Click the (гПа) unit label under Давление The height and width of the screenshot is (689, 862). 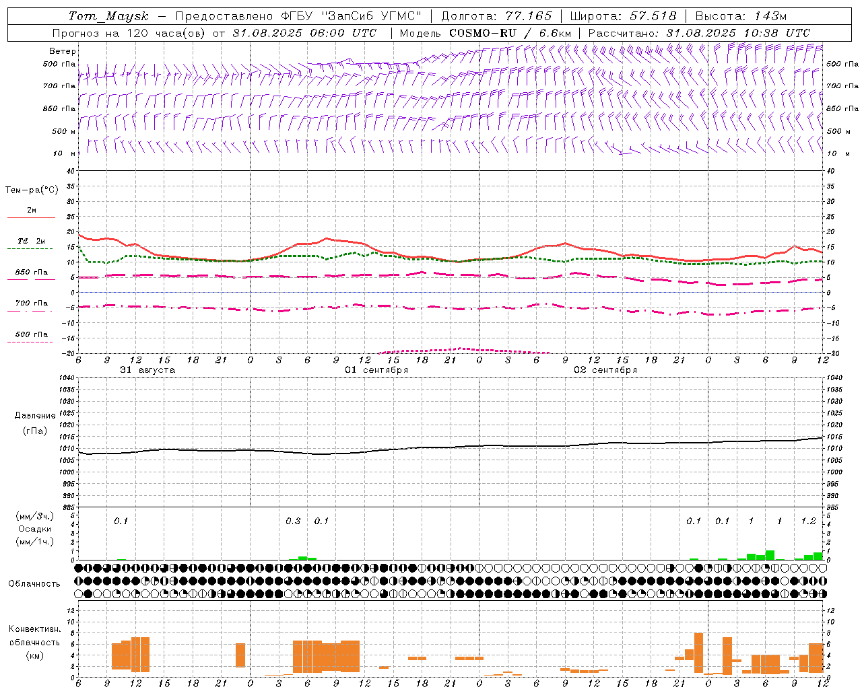click(35, 431)
